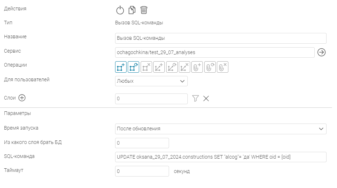Click the Из какого слоя брать БД field
This screenshot has height=188, width=337.
click(142, 143)
